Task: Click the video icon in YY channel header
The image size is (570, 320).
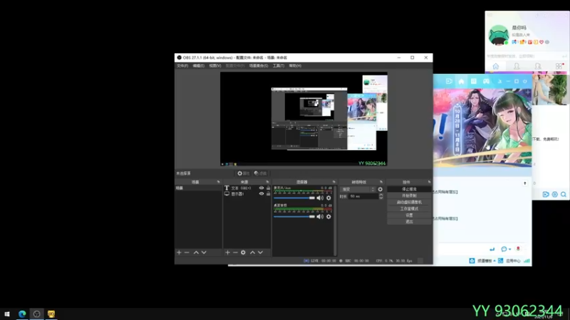Action: [x=449, y=81]
